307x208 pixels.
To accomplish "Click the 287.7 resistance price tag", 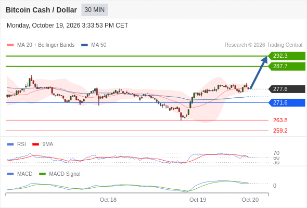I will pos(287,67).
